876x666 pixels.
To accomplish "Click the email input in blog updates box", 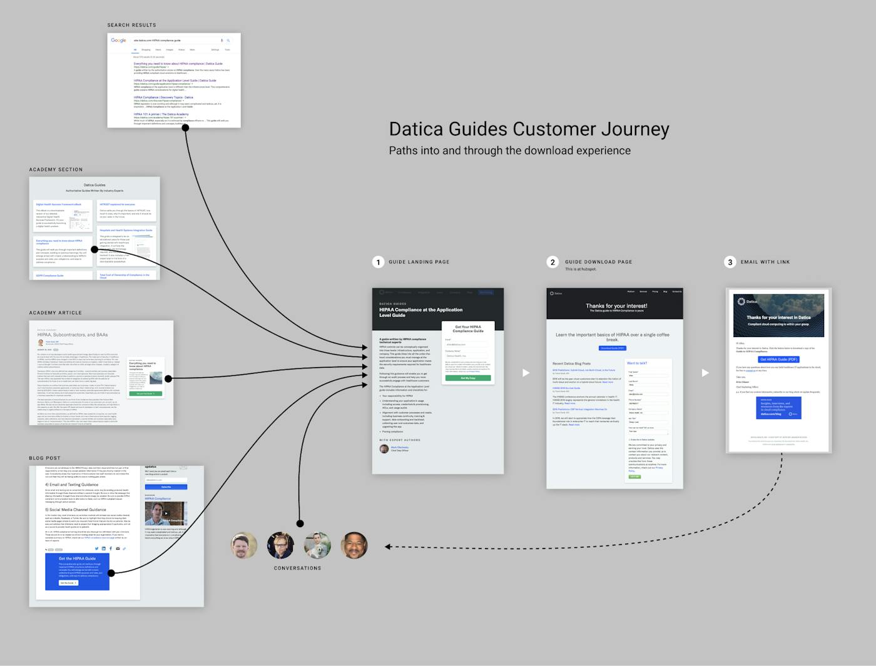I will point(166,480).
